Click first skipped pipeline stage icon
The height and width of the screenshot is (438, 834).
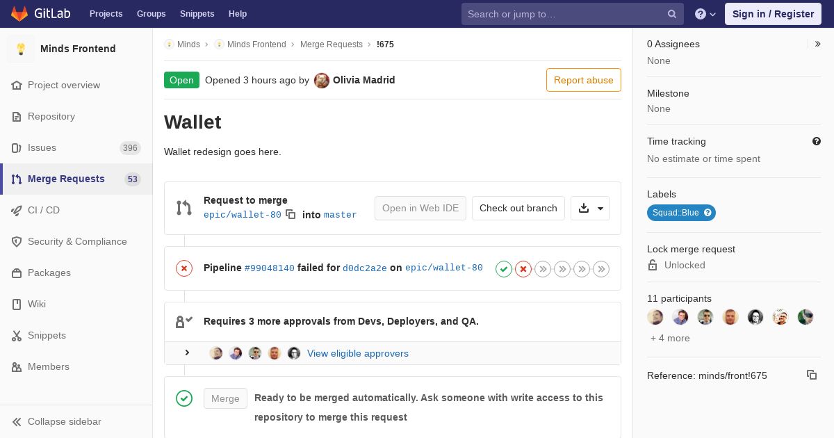point(543,269)
